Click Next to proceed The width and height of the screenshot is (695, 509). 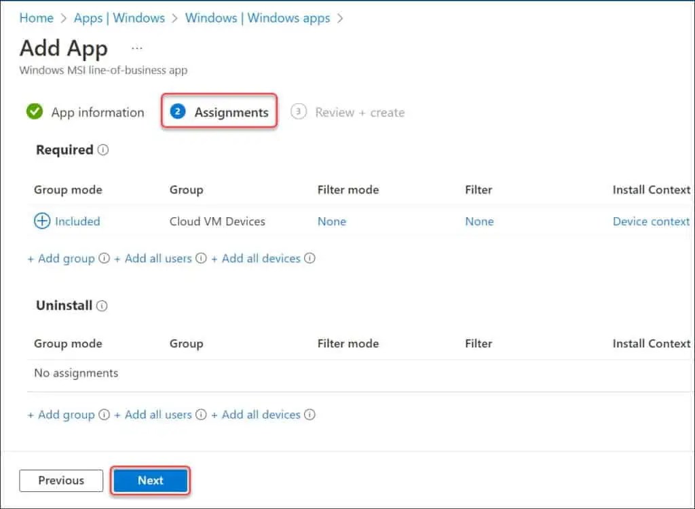[149, 480]
